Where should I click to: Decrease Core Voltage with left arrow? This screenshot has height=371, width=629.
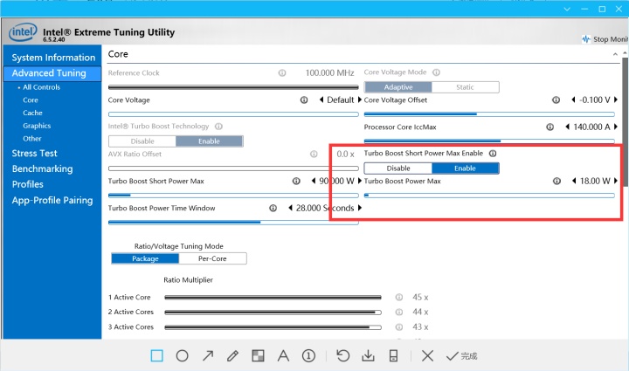tap(321, 100)
